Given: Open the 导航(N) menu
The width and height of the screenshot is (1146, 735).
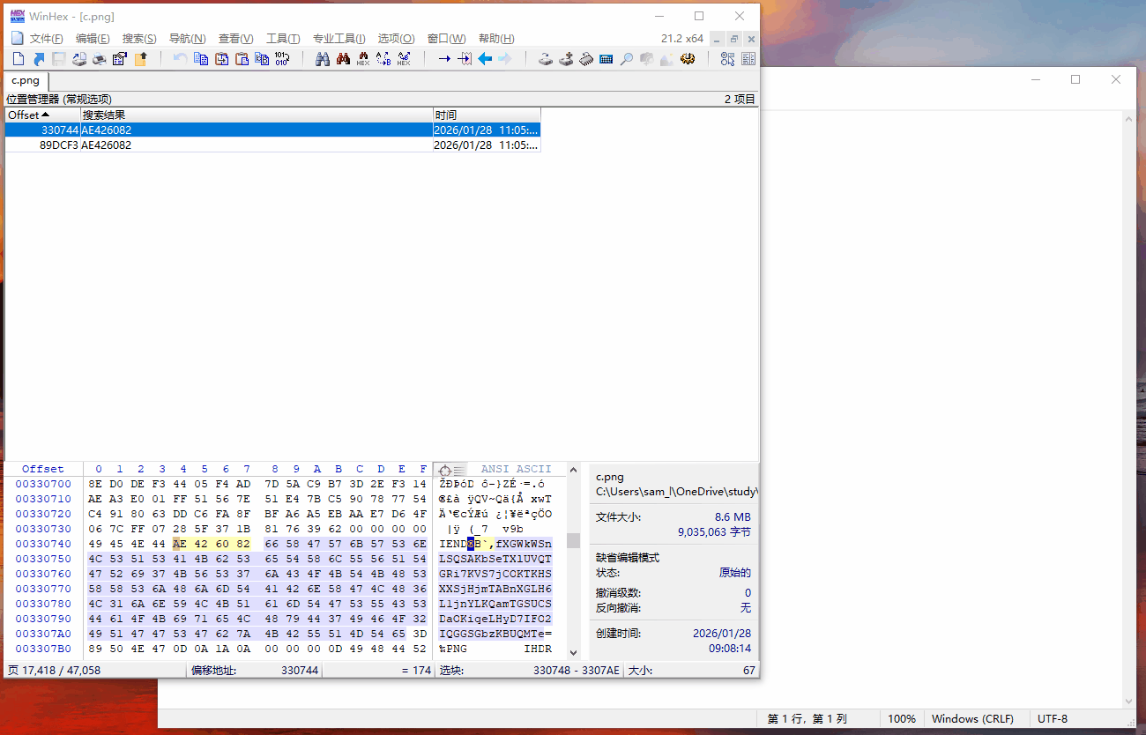Looking at the screenshot, I should click(187, 39).
